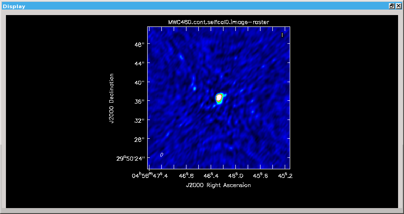The image size is (404, 214).
Task: Click the faint cyan spot left of central source
Action: (x=194, y=88)
